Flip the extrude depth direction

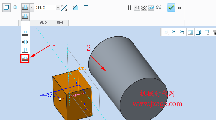tap(64, 8)
